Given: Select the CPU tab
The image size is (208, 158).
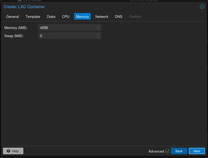Looking at the screenshot, I should pos(66,17).
